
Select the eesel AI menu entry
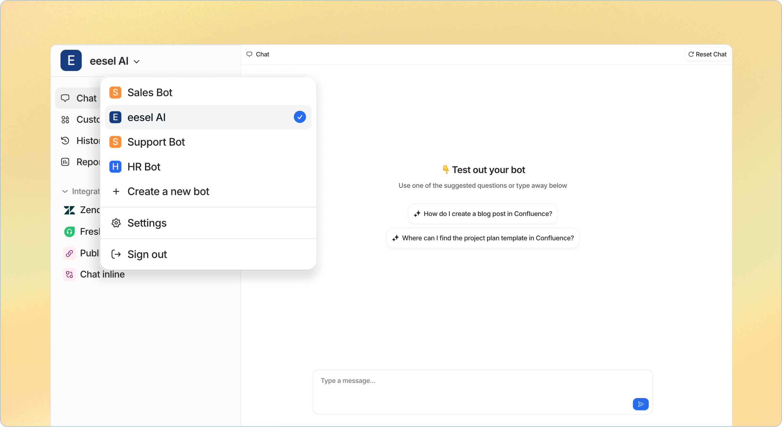coord(208,117)
